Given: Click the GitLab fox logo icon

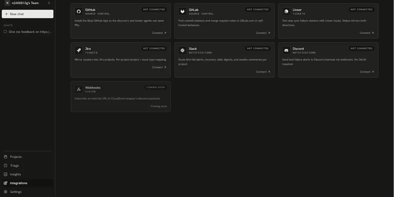Looking at the screenshot, I should pyautogui.click(x=182, y=12).
